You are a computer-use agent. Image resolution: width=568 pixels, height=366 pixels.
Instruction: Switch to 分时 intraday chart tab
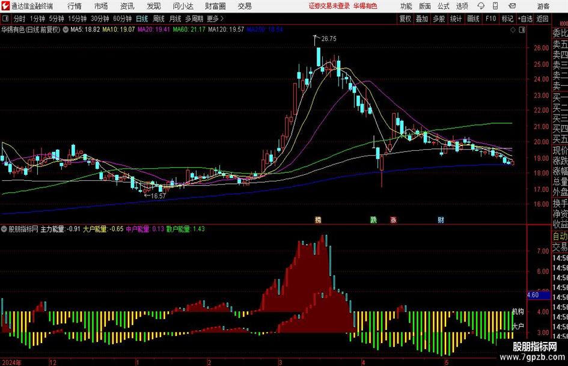tap(19, 19)
